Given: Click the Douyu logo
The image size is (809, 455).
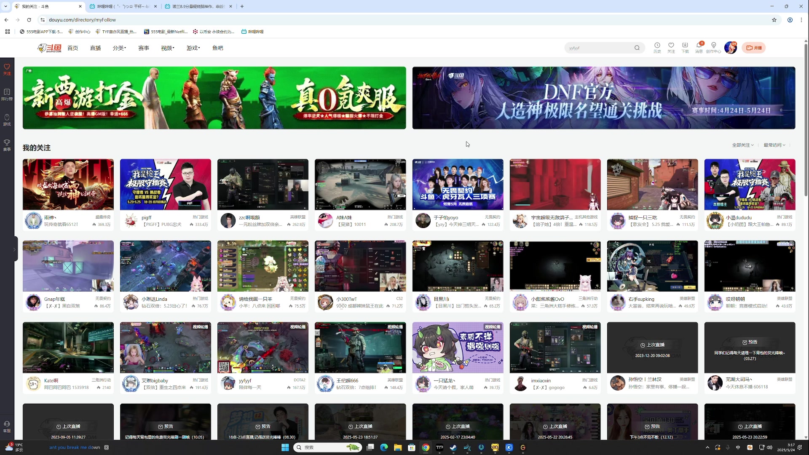Looking at the screenshot, I should coord(50,48).
